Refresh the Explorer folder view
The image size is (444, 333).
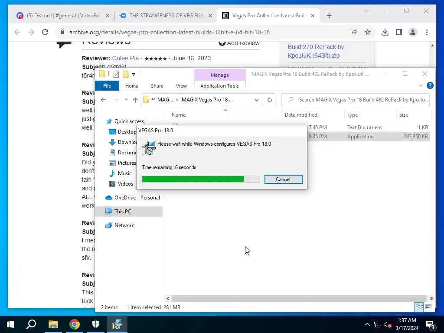(270, 100)
